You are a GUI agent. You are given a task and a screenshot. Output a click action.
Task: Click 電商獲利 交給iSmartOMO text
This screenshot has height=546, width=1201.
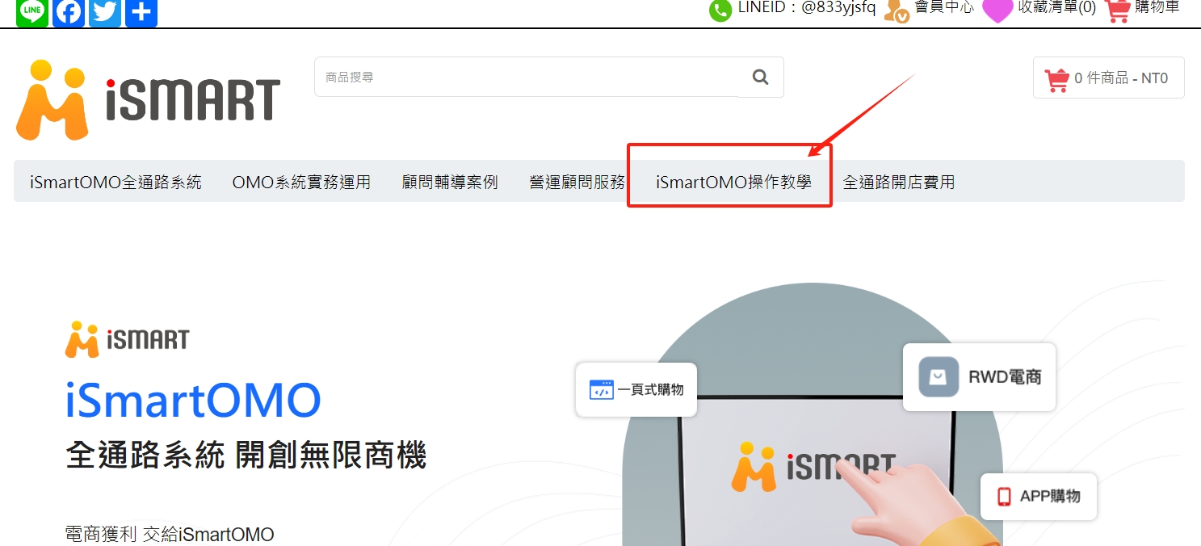(170, 534)
